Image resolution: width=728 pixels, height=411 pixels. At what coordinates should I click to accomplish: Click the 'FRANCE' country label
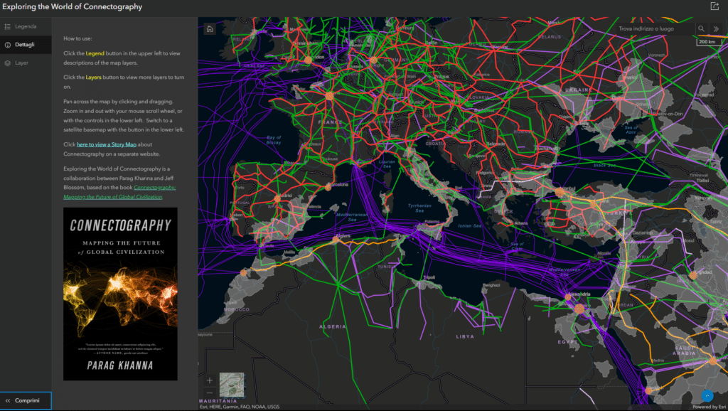click(330, 122)
